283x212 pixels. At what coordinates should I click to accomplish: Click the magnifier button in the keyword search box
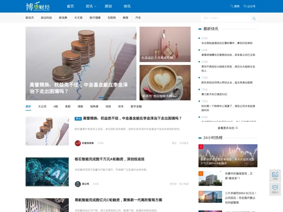254,18
